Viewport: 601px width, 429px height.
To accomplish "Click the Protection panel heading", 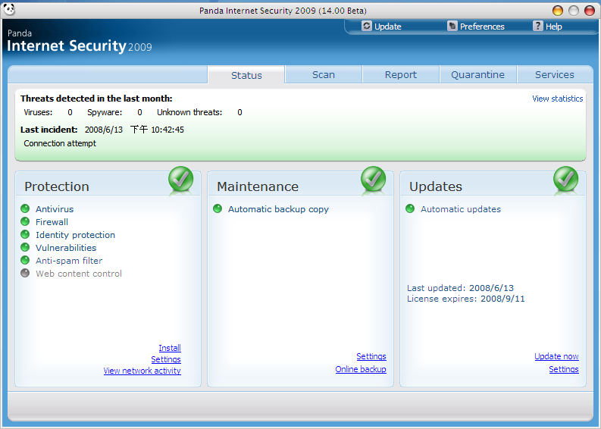I will click(57, 186).
